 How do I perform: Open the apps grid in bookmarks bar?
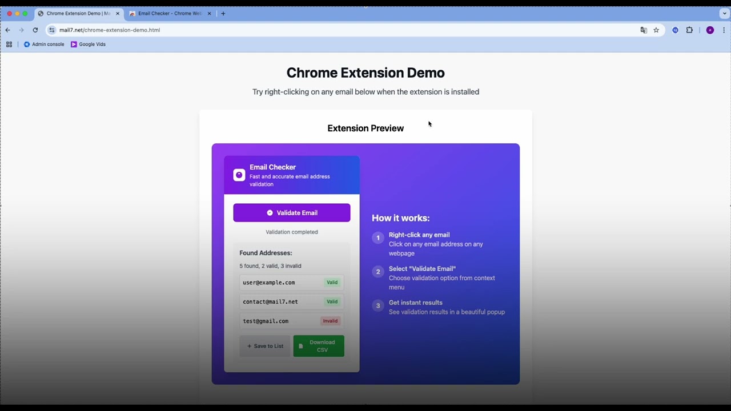click(9, 44)
